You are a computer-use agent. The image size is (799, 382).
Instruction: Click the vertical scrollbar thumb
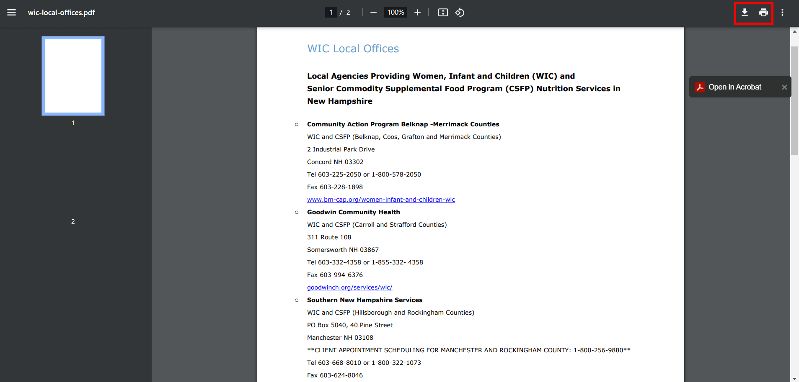[794, 100]
